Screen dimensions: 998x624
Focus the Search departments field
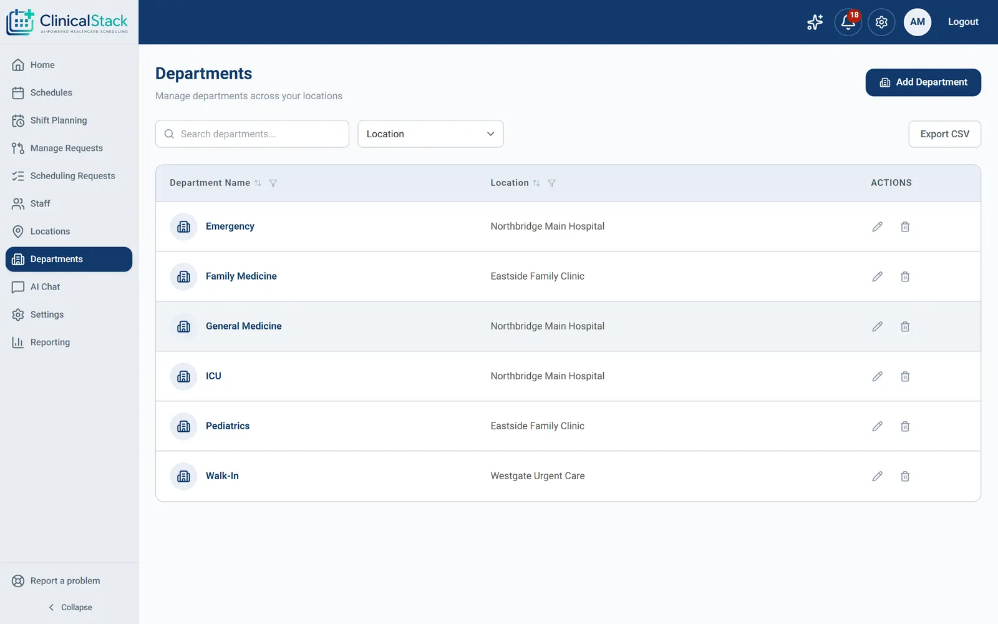252,134
